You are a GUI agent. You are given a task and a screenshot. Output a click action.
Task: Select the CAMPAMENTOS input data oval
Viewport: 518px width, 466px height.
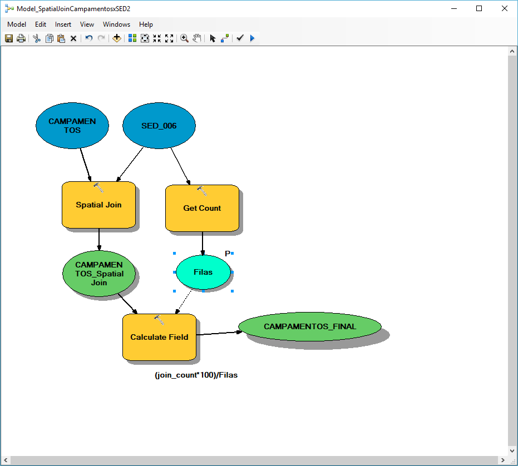[x=72, y=126]
